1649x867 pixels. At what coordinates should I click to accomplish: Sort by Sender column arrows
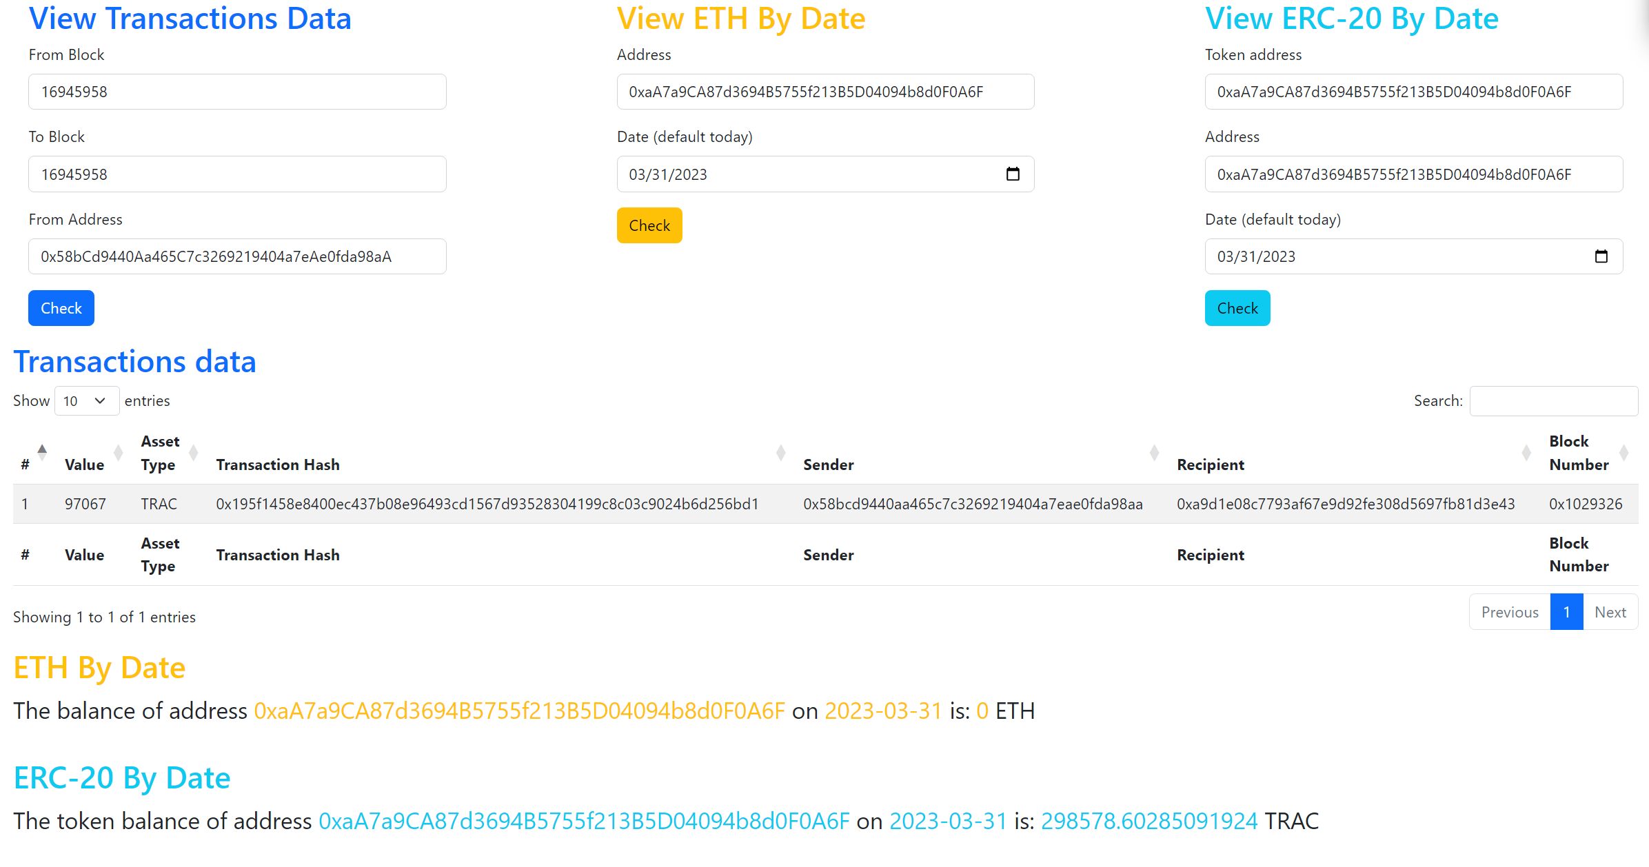point(1154,453)
